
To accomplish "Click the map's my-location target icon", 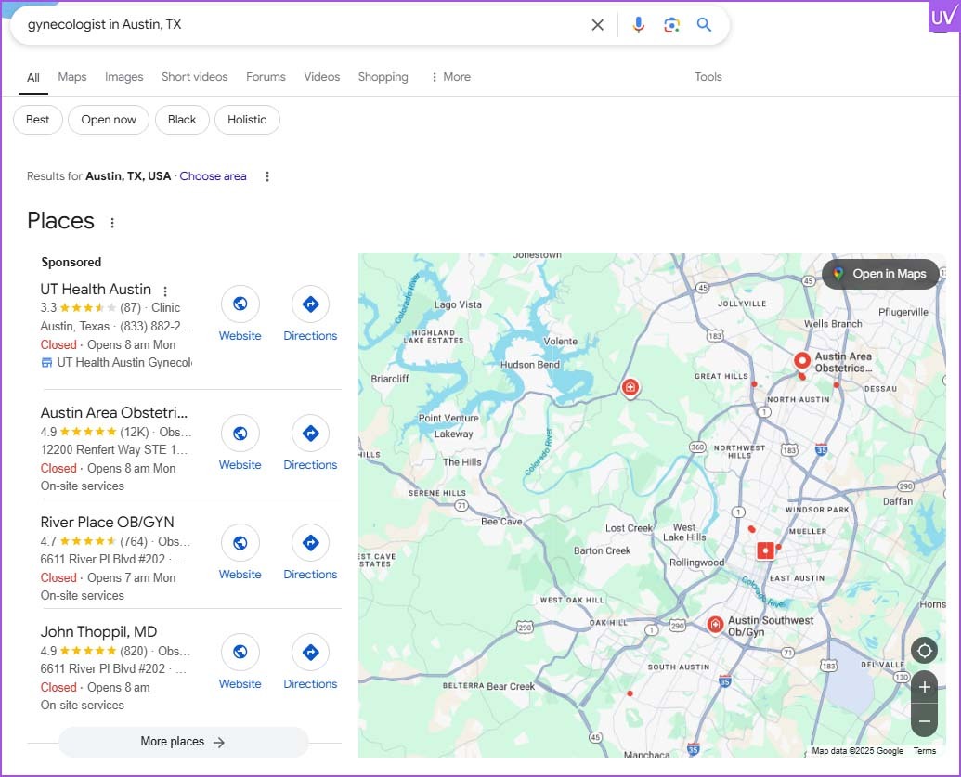I will 924,650.
